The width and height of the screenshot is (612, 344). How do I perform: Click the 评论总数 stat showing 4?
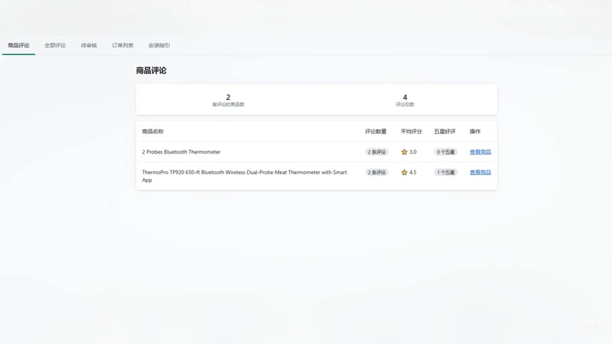pos(405,100)
